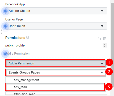Collapse the Events Groups Pages section
The width and height of the screenshot is (114, 96).
(55, 73)
